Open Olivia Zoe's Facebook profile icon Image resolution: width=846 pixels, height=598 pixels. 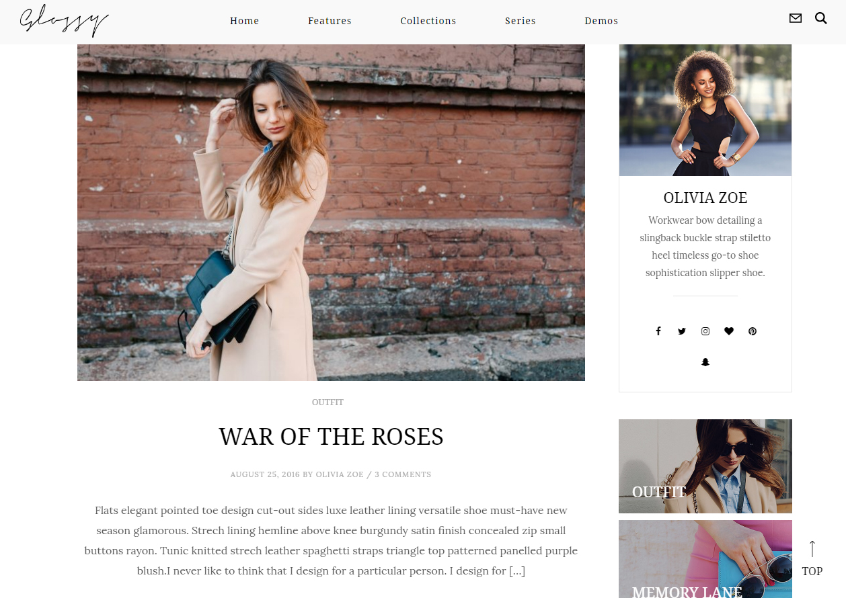tap(658, 331)
